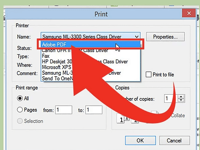Cancel the Print dialog
200x150 pixels.
click(x=174, y=140)
